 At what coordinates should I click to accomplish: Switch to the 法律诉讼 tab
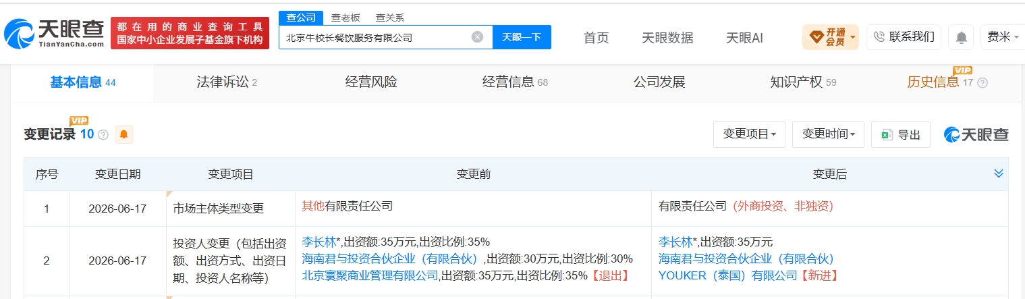coord(227,82)
